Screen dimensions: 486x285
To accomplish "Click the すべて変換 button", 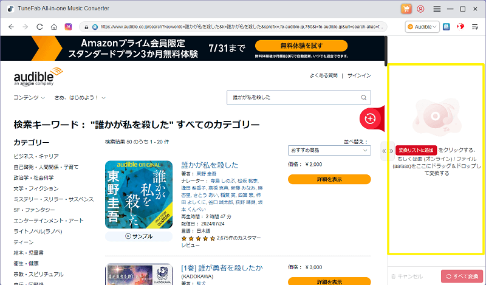I will pyautogui.click(x=462, y=276).
